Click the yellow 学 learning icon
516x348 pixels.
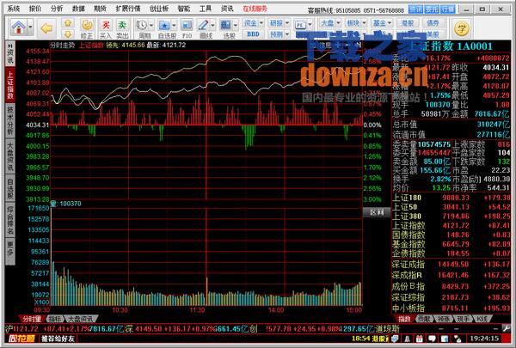coord(461,28)
